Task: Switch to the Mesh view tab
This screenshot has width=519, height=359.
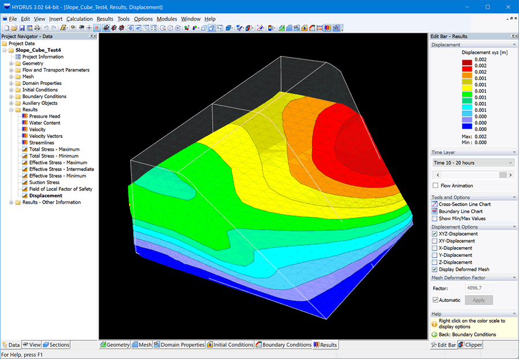Action: (x=142, y=345)
